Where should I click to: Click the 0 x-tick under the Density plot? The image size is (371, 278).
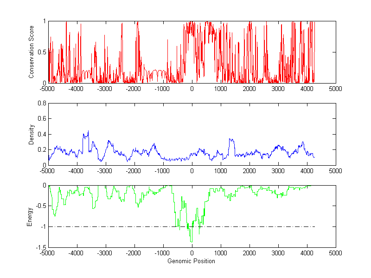192,171
